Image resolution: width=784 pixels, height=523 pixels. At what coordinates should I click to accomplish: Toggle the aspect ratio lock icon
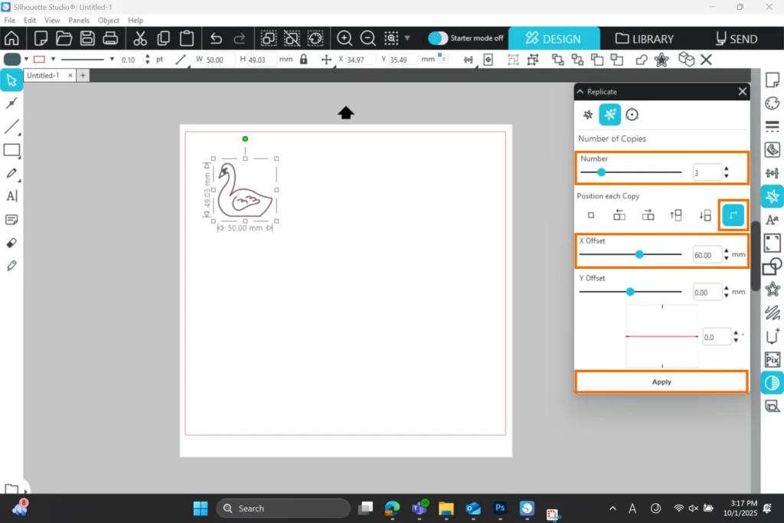pyautogui.click(x=304, y=59)
